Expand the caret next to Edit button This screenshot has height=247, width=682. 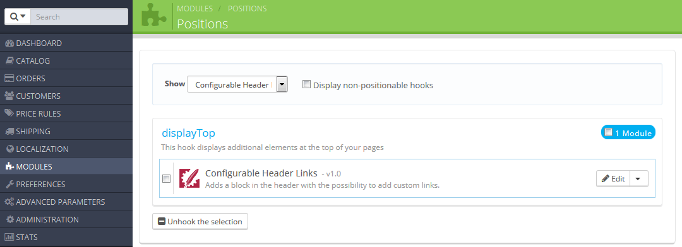click(x=638, y=178)
